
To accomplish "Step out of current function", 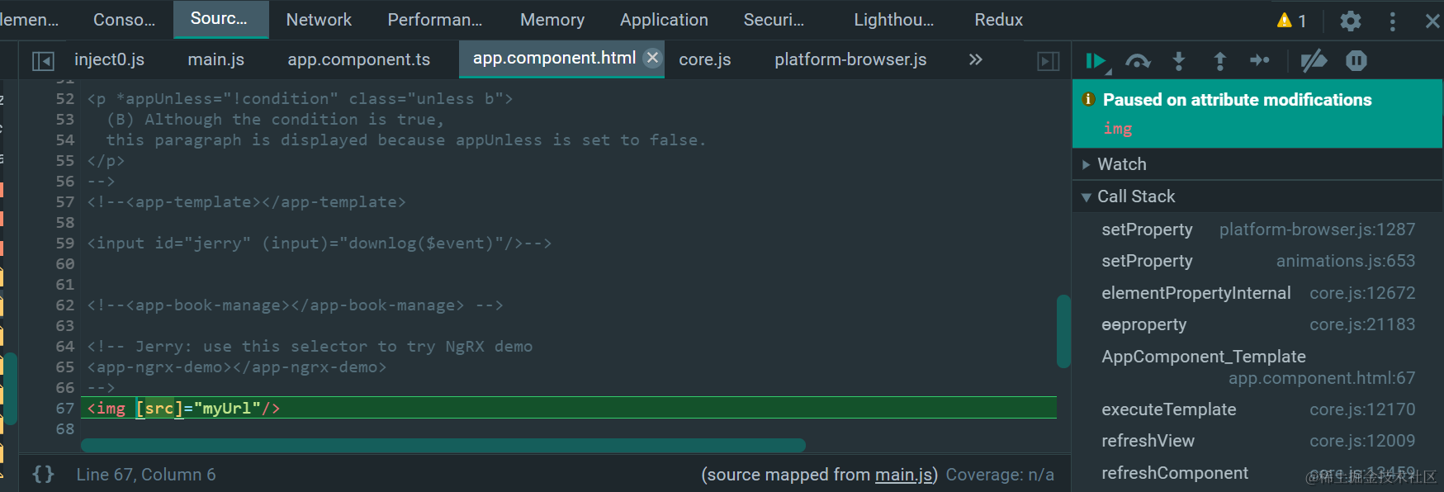I will pyautogui.click(x=1219, y=61).
